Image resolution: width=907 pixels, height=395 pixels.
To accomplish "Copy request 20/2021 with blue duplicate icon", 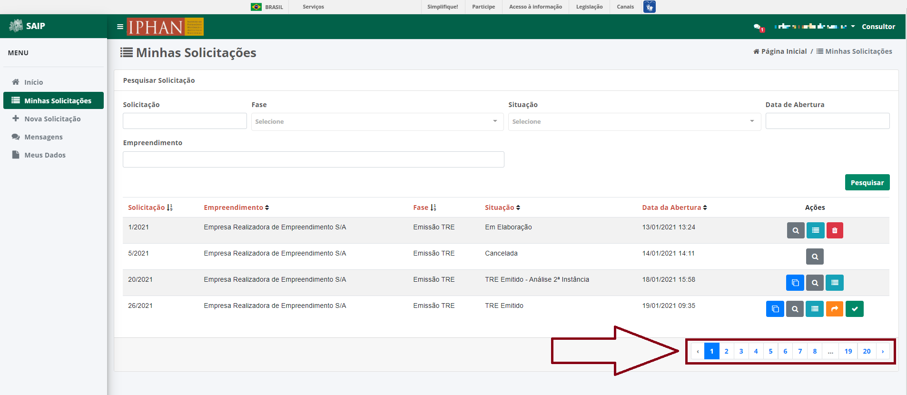I will [795, 283].
